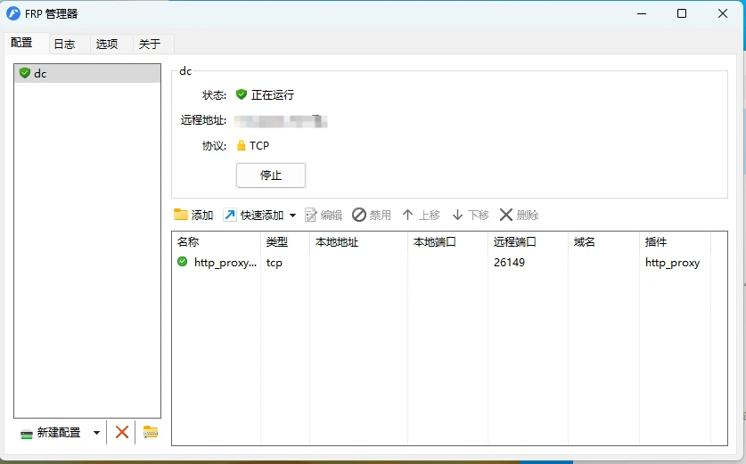The image size is (746, 464).
Task: Click the open config folder icon at bottom
Action: tap(151, 432)
